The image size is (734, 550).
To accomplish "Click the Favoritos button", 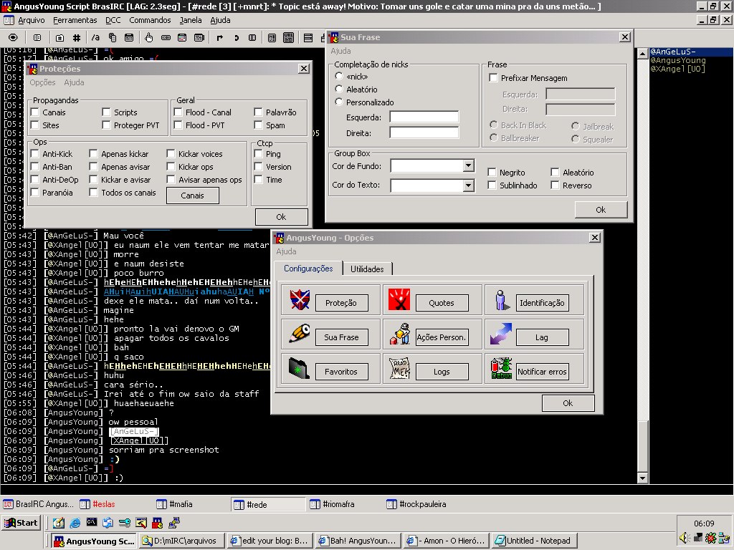I will click(341, 372).
